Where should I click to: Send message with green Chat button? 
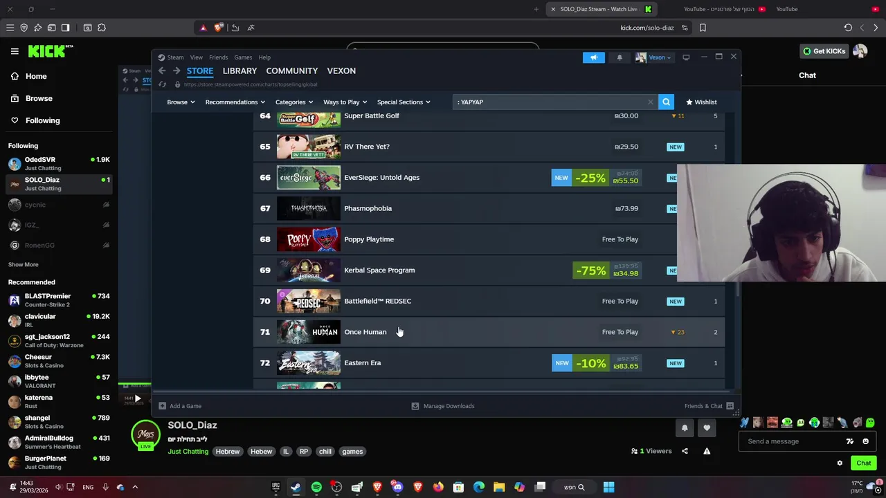point(863,463)
